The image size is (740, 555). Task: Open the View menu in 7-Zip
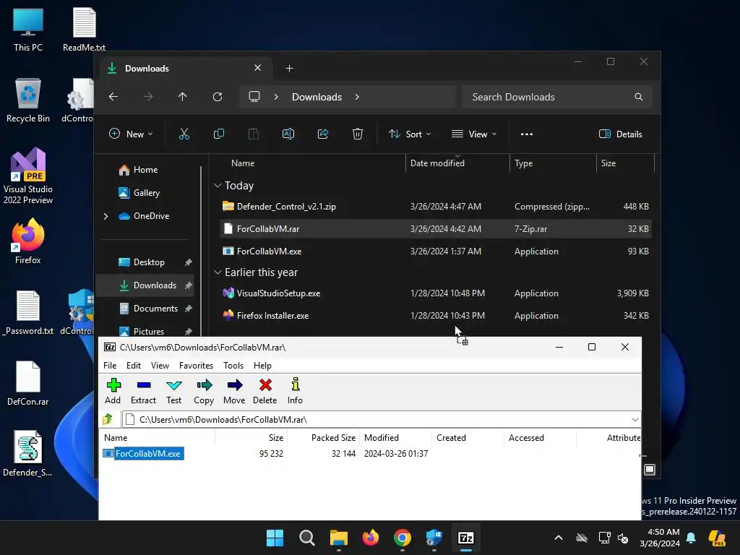click(160, 365)
